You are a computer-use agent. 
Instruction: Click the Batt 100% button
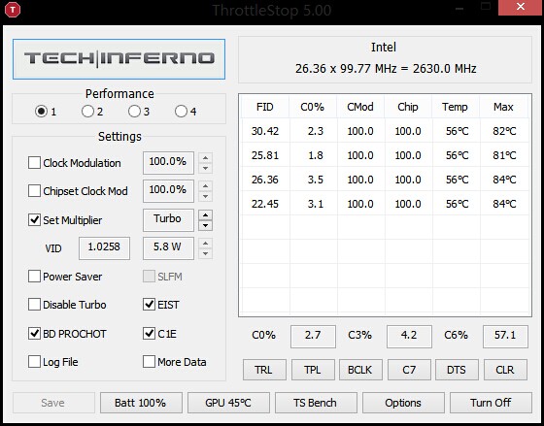[x=141, y=403]
